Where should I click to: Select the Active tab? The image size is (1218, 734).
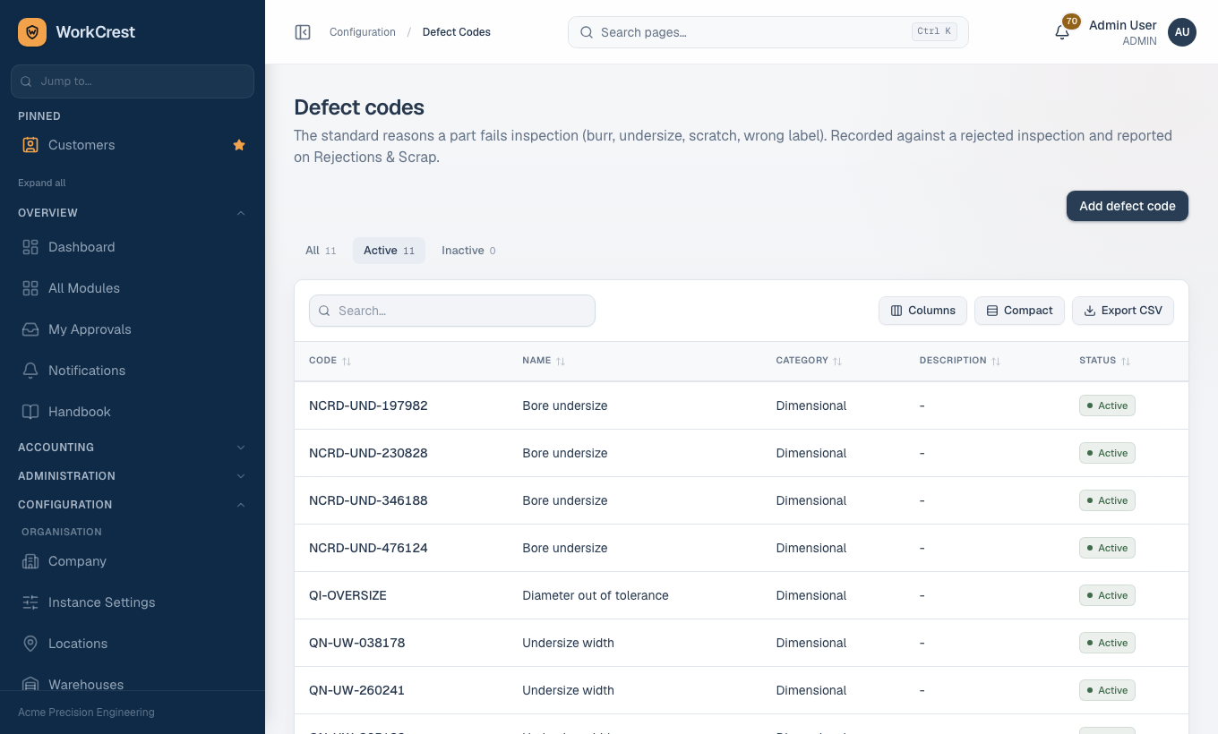(389, 251)
